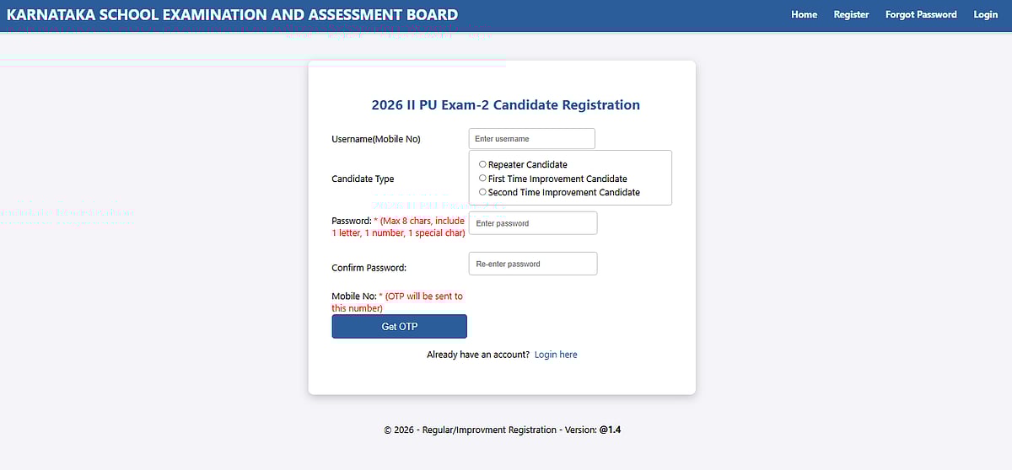
Task: Go to Register in the top navigation
Action: click(x=851, y=14)
